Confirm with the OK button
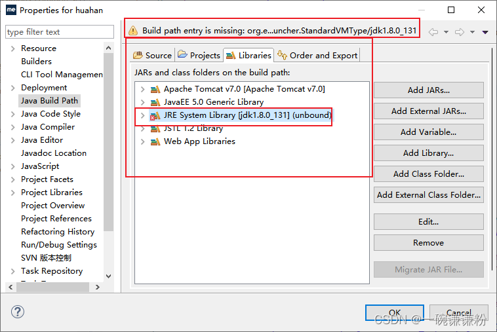Screen dimensions: 497x332 tap(395, 313)
